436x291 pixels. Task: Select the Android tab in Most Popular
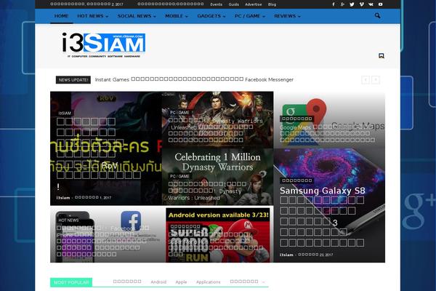[158, 282]
